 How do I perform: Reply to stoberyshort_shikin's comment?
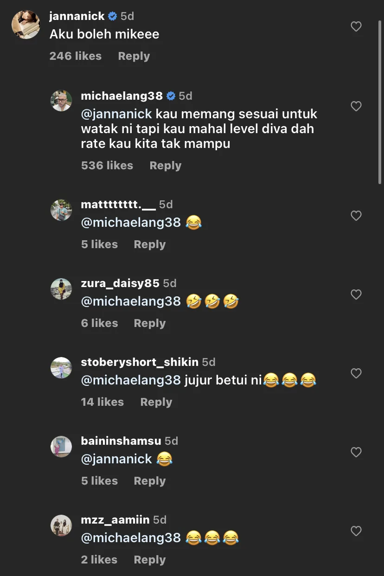pos(156,402)
